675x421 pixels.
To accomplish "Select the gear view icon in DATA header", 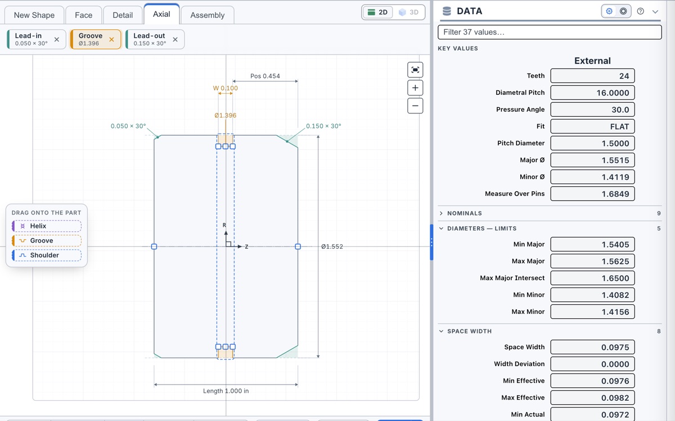I will [x=609, y=11].
